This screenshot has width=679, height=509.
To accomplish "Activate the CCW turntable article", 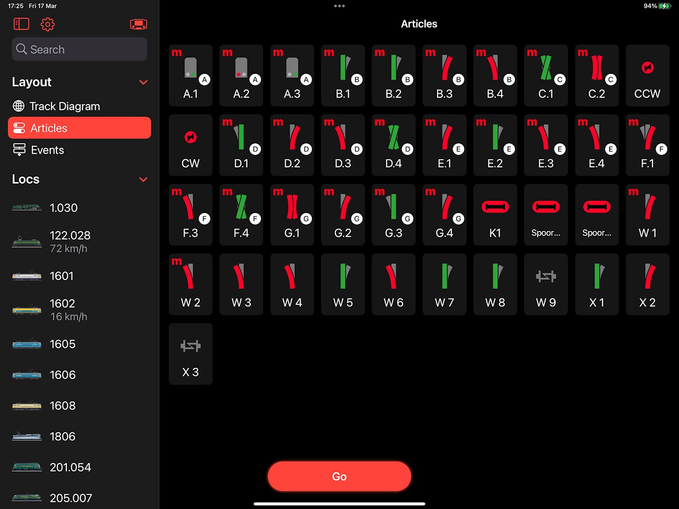I will [647, 75].
